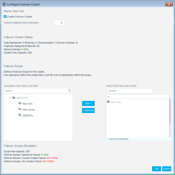Click 'Failover Excess: Current Cluster Failure' line

[31, 158]
